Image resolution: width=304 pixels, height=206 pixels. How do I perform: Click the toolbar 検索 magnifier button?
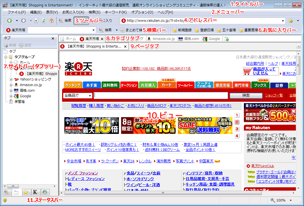point(65,20)
